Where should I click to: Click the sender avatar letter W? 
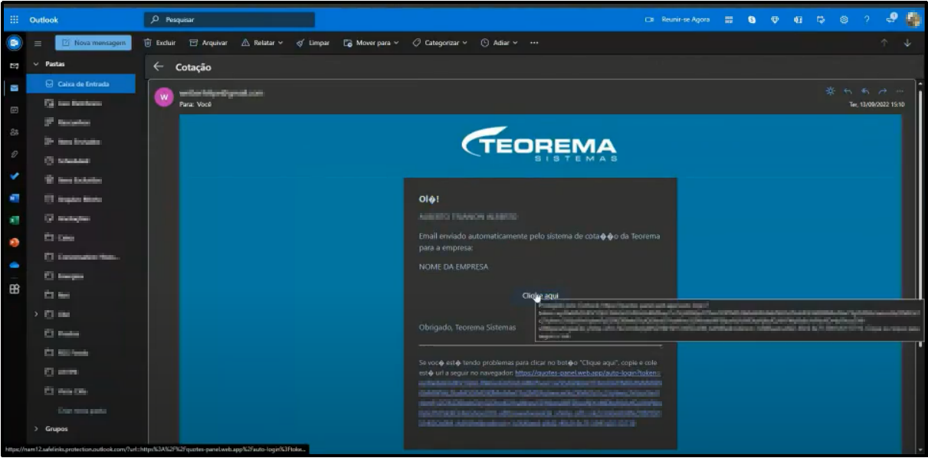click(162, 97)
